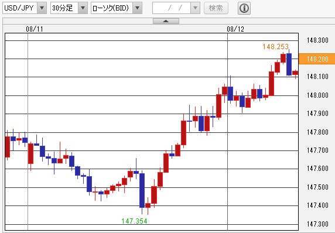Click the blue candle at the 148.253 high
The height and width of the screenshot is (233, 335).
(289, 64)
